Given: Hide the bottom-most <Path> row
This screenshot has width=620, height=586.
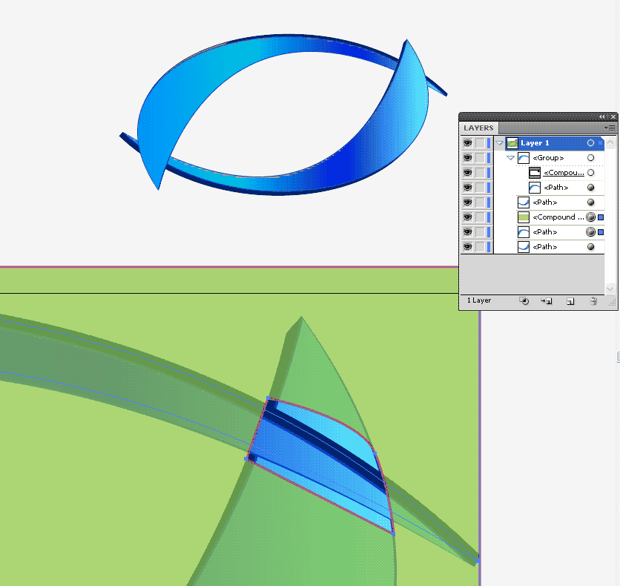Looking at the screenshot, I should click(x=467, y=247).
